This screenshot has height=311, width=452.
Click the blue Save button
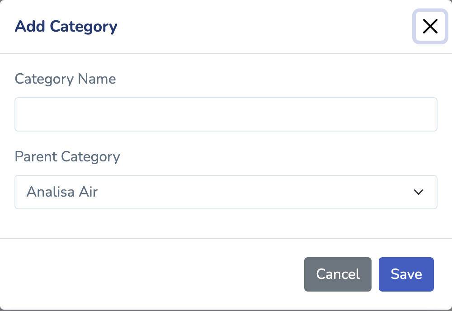pyautogui.click(x=406, y=274)
